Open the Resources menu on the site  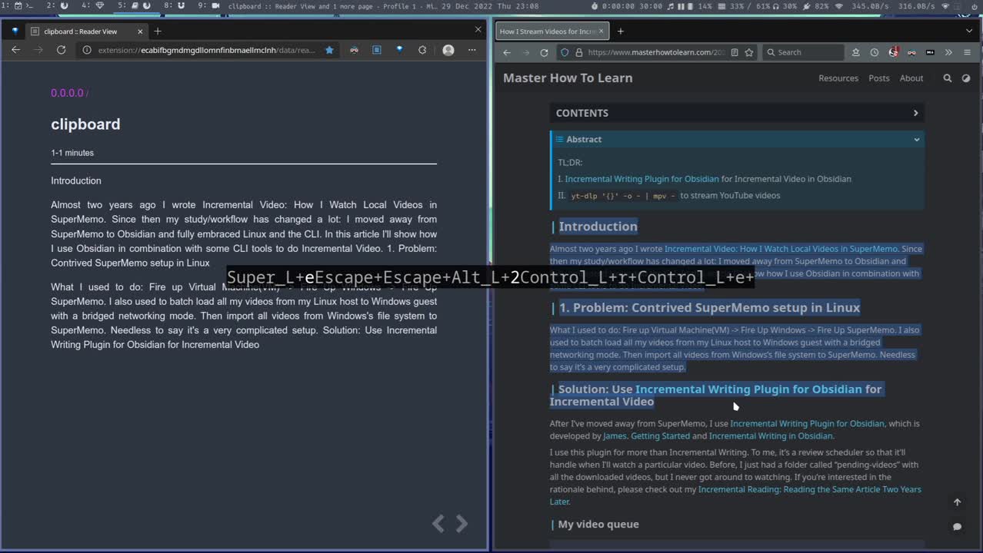click(838, 78)
